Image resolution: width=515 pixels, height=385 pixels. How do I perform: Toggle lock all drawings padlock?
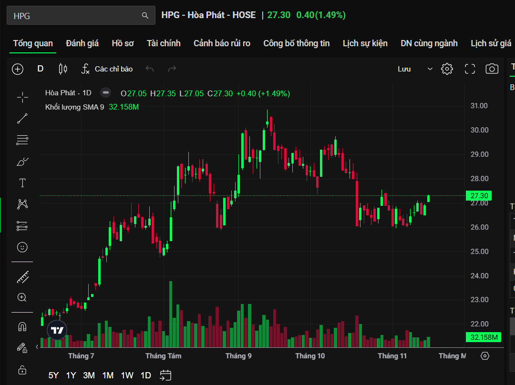point(22,370)
